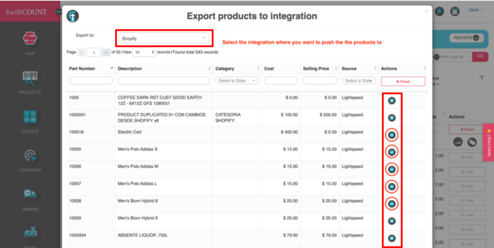Open ORDERS from the sidebar
494x248 pixels.
[30, 199]
